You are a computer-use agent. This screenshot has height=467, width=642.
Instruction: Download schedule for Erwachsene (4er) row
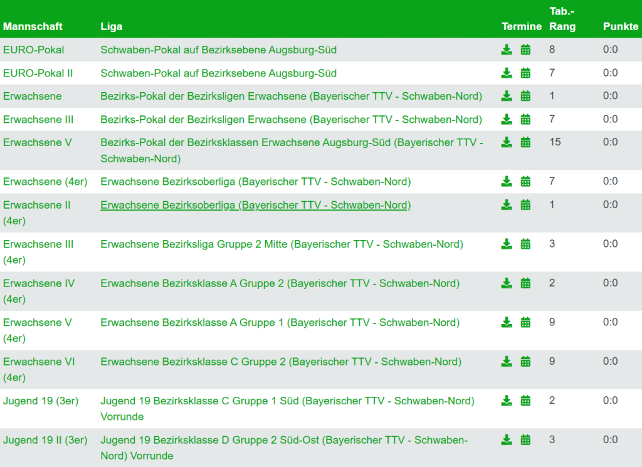pyautogui.click(x=507, y=181)
